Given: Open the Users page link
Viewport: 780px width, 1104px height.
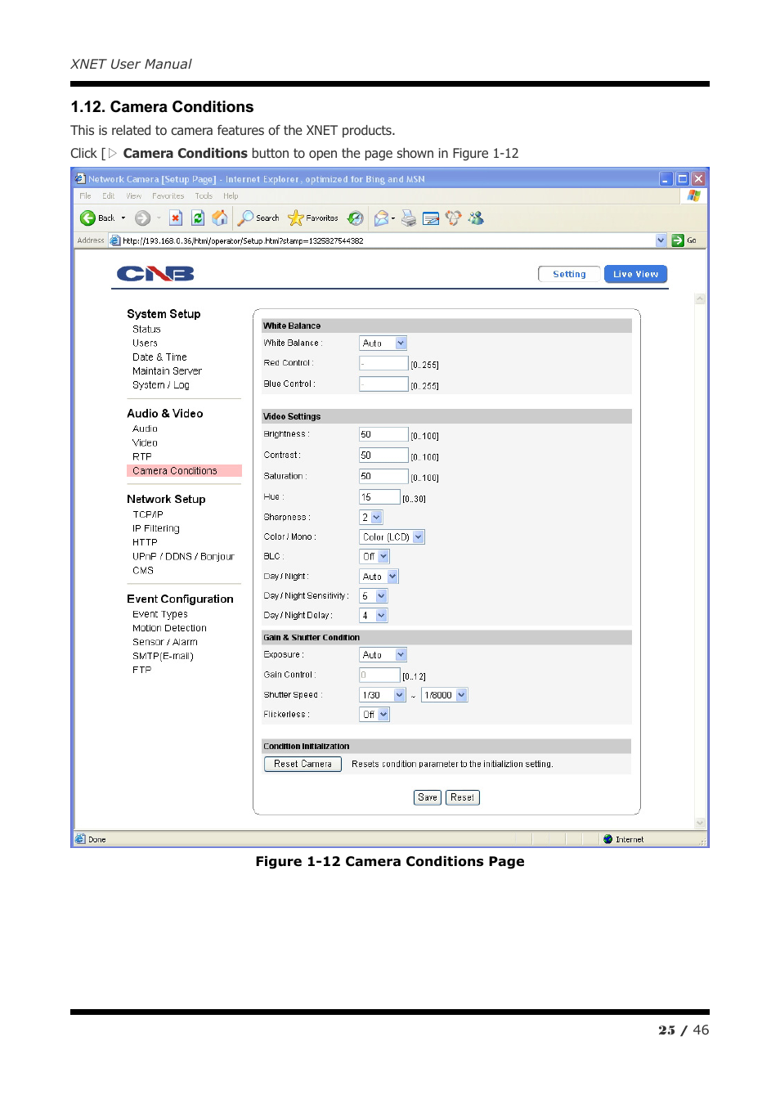Looking at the screenshot, I should 145,343.
